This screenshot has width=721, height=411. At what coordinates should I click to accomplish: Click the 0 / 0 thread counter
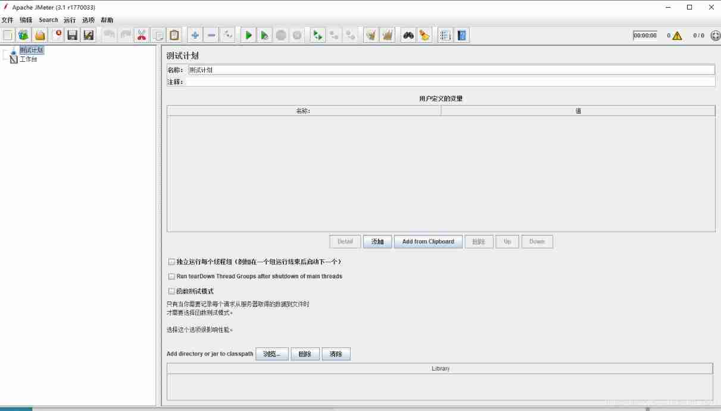tap(698, 36)
